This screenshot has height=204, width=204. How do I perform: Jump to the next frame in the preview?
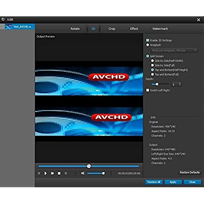(x=66, y=173)
